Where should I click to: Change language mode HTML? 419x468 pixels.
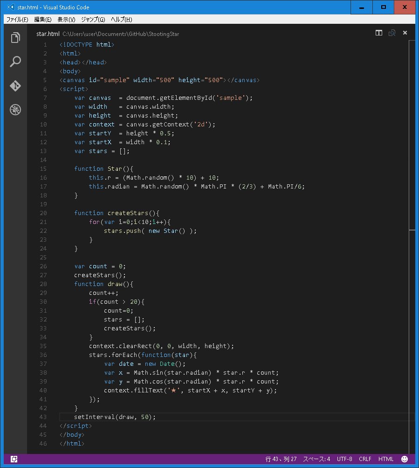click(386, 459)
